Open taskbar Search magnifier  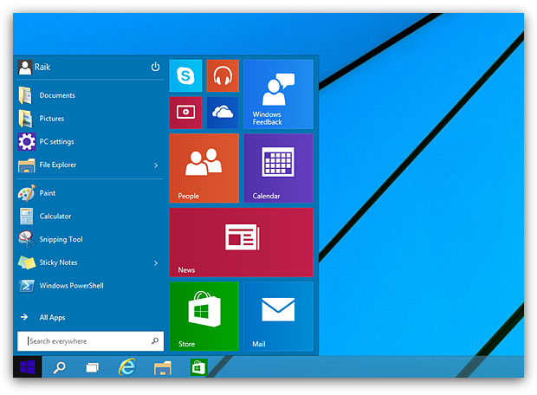click(59, 367)
